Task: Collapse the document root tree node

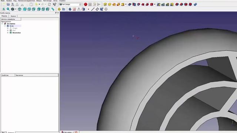Action: click(x=2, y=24)
